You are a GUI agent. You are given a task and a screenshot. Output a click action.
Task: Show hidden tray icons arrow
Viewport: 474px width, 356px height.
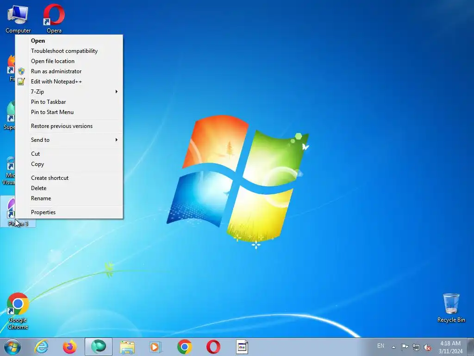(393, 347)
